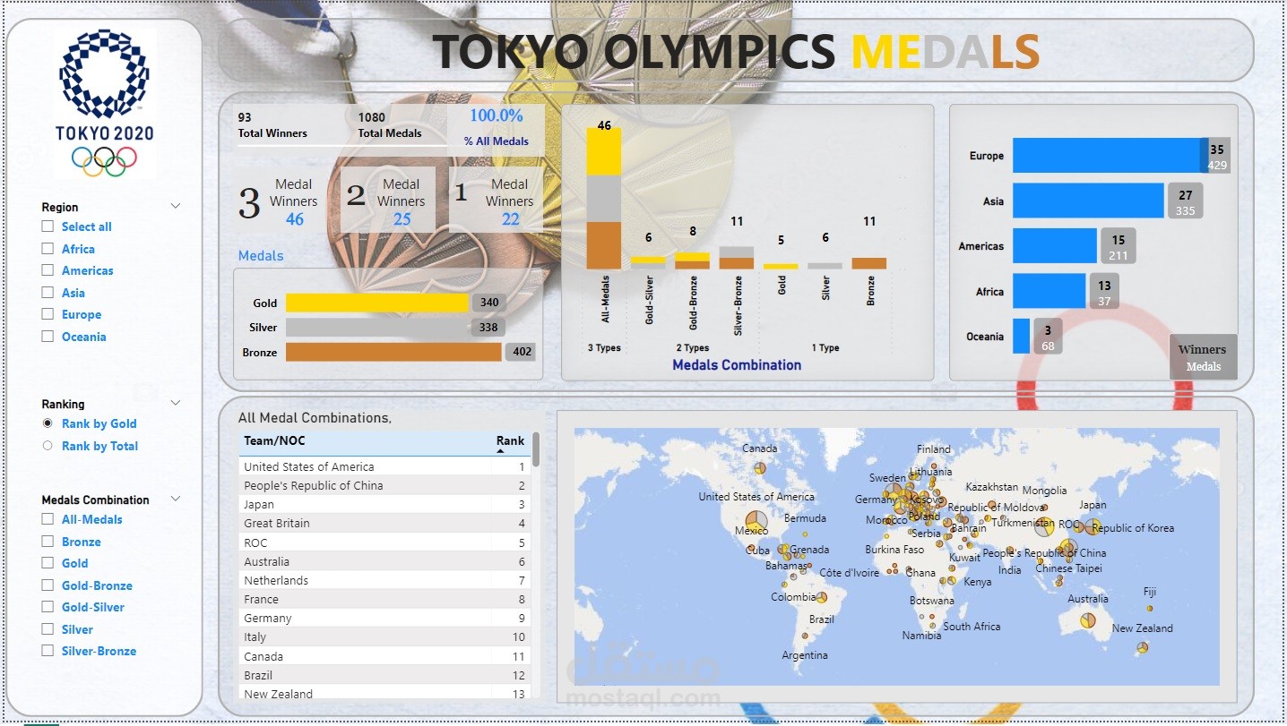This screenshot has height=726, width=1287.
Task: Select the Australia pie marker on the map
Action: (x=1088, y=620)
